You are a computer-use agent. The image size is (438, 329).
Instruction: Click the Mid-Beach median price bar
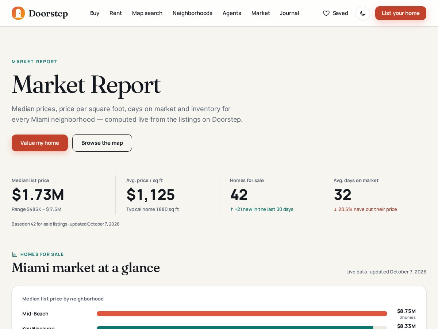(242, 314)
